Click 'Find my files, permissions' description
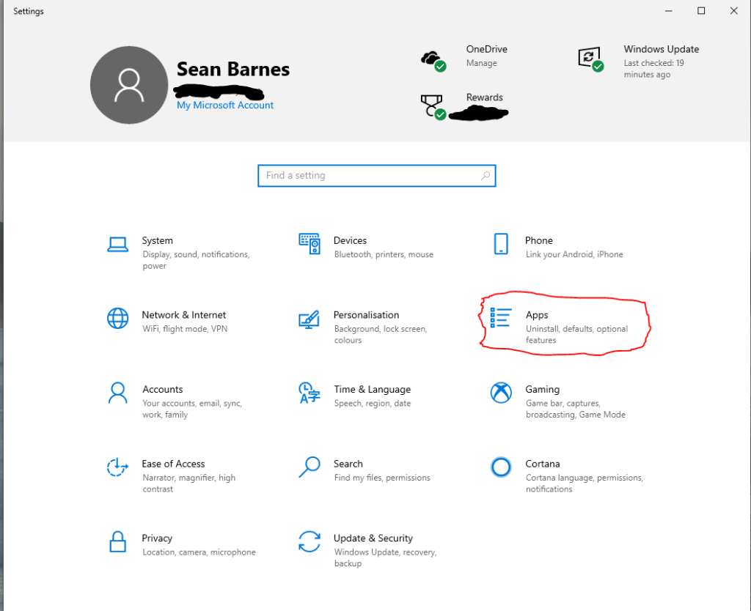Screen dimensions: 751x611 tap(382, 478)
